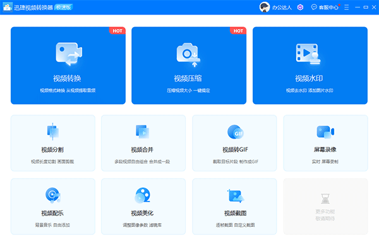This screenshot has width=379, height=252.
Task: Select the 视频配乐 music disc icon
Action: click(53, 195)
